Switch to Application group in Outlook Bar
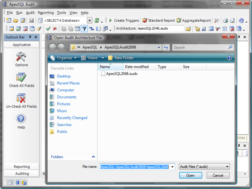The height and width of the screenshot is (189, 252). coord(22,44)
